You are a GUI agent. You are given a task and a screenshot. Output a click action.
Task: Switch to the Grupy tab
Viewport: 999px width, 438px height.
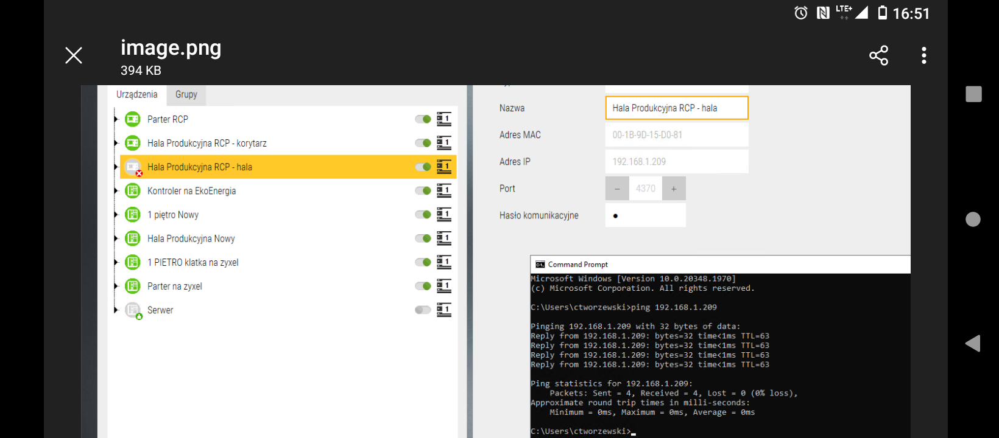pos(186,94)
